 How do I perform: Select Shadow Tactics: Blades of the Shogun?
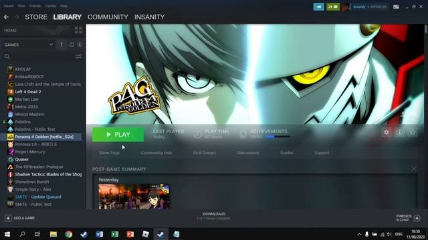point(48,174)
